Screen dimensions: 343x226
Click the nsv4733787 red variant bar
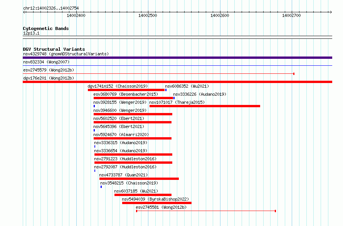pos(139,179)
